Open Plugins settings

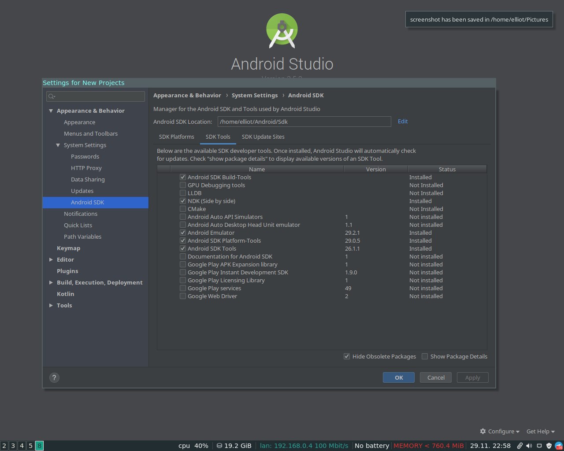tap(67, 271)
